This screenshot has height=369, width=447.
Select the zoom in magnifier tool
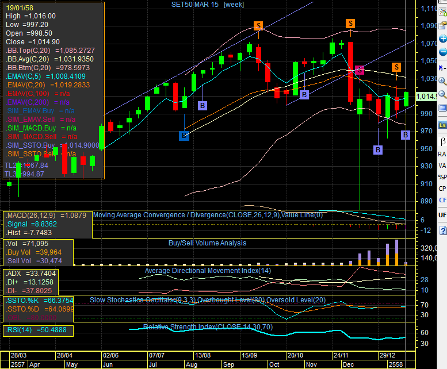[x=442, y=81]
